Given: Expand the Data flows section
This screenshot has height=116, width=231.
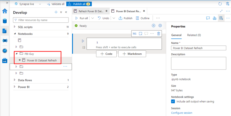Looking at the screenshot, I should 14,80.
